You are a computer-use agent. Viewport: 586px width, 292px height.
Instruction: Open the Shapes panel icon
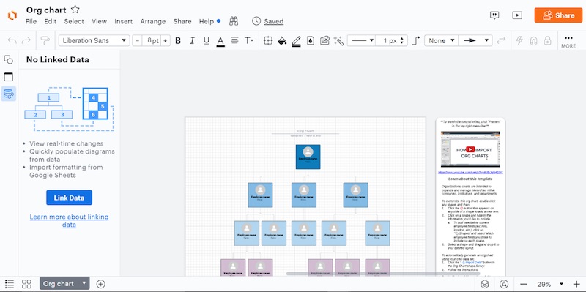tap(9, 59)
